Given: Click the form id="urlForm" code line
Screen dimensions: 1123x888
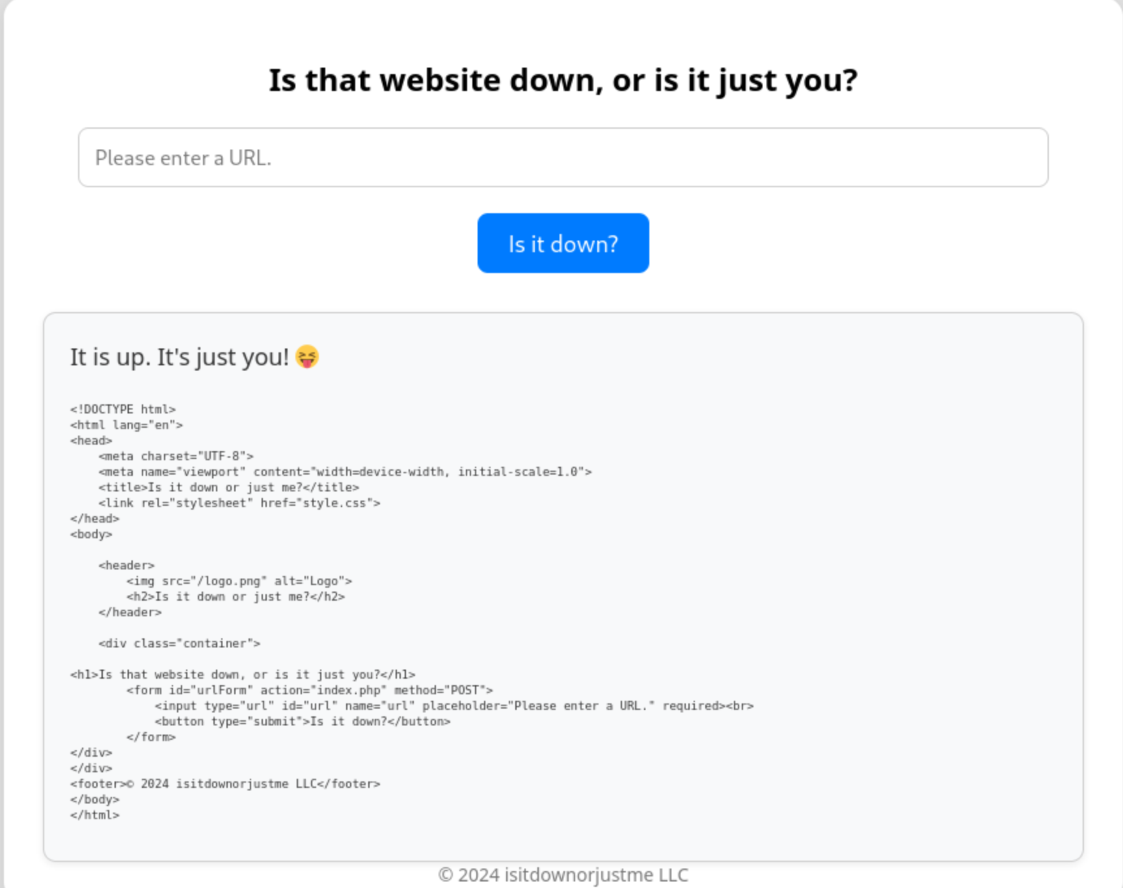Looking at the screenshot, I should [310, 690].
